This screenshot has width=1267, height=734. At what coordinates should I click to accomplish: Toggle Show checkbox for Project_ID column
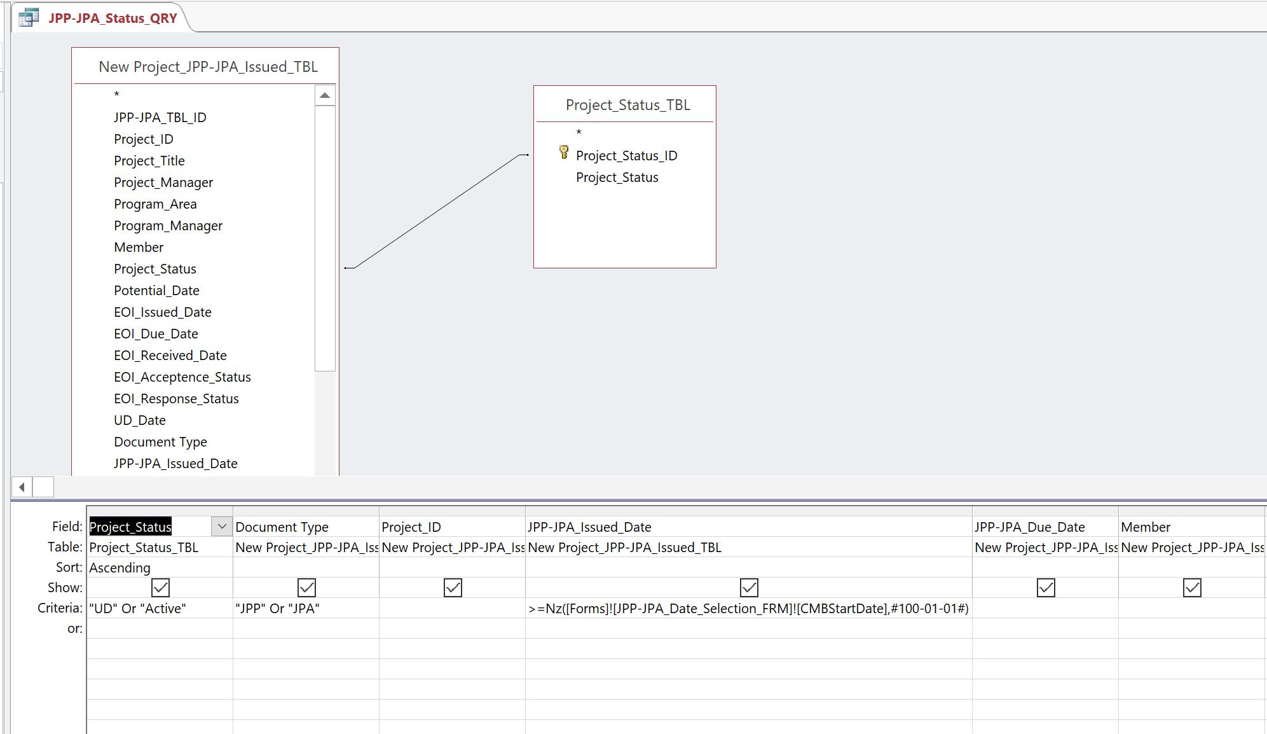click(453, 588)
